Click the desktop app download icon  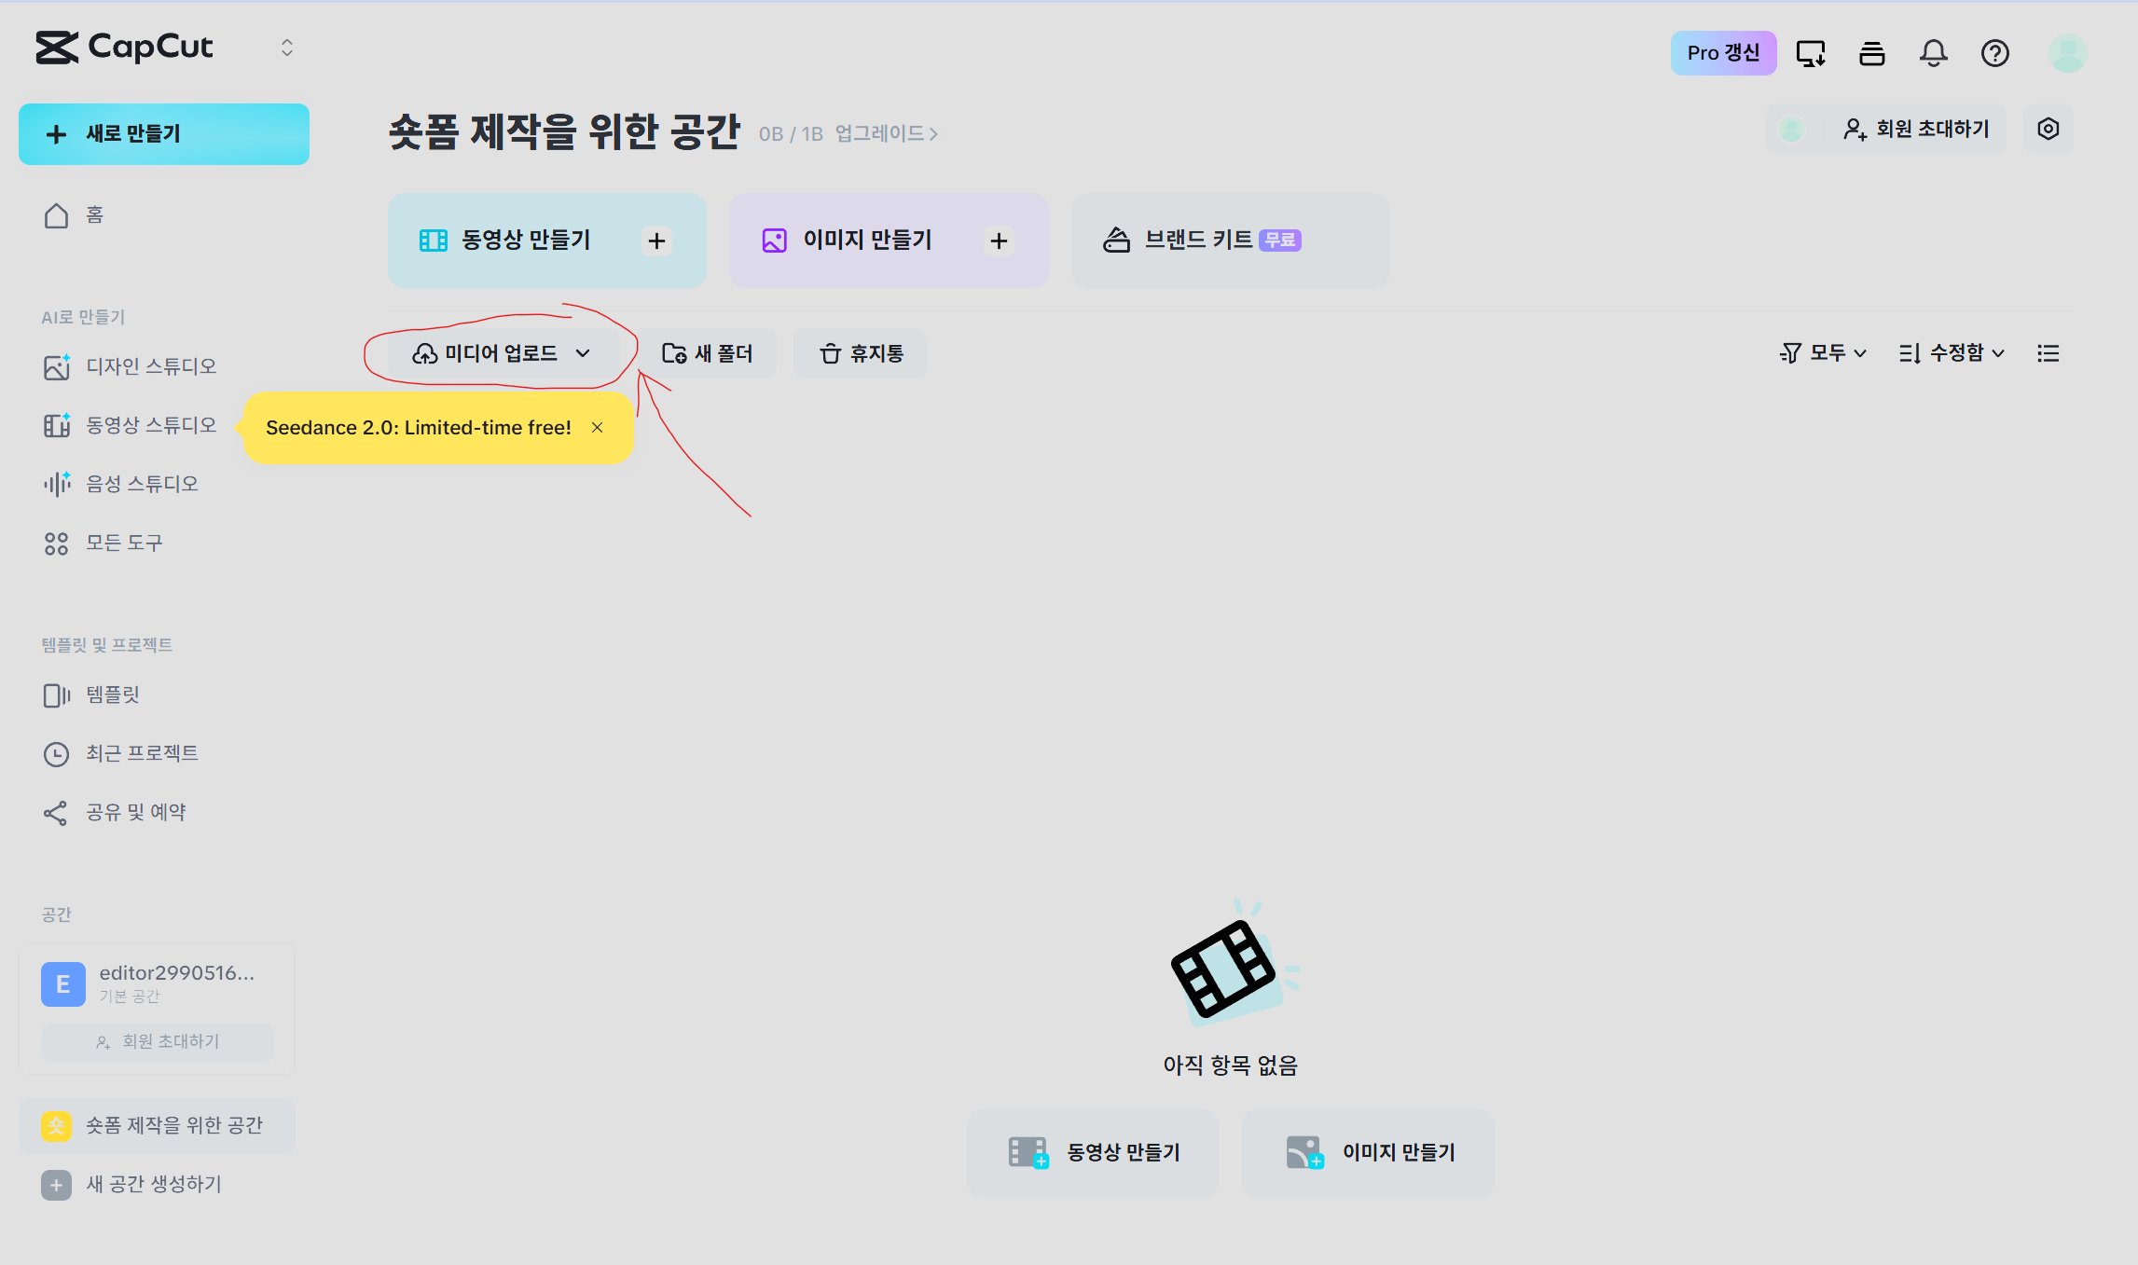(x=1810, y=53)
